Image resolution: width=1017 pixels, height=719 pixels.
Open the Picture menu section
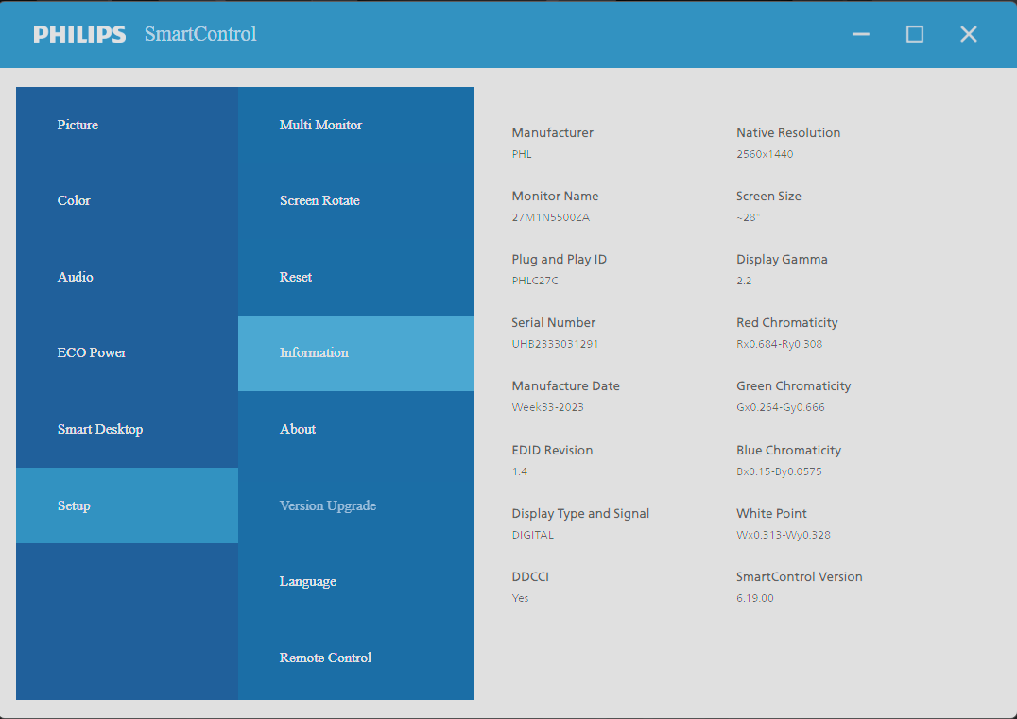point(127,125)
